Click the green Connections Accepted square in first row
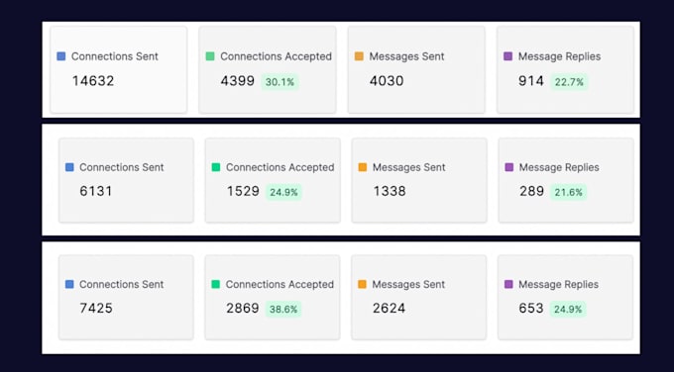 210,56
